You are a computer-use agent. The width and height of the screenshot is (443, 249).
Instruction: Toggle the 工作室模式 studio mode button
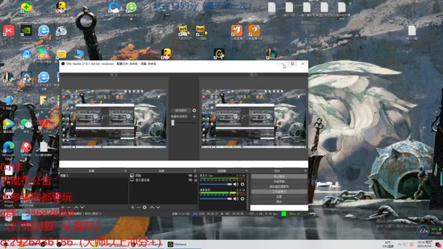pos(279,191)
